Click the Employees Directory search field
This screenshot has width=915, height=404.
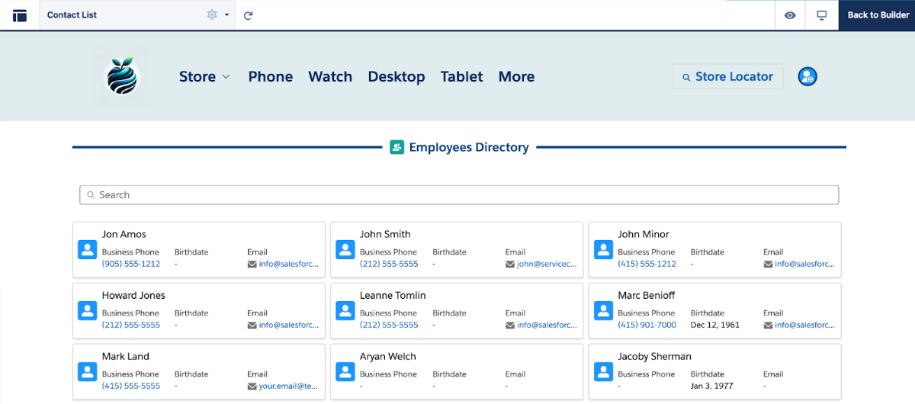459,195
